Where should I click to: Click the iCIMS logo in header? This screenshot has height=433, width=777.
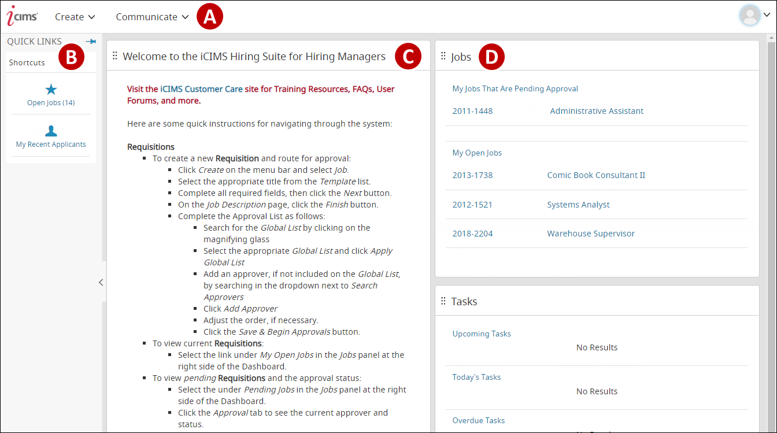(x=22, y=16)
